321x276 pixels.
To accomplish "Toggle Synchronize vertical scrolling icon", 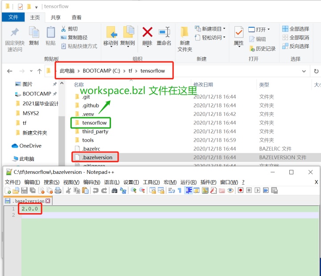I will pos(152,191).
